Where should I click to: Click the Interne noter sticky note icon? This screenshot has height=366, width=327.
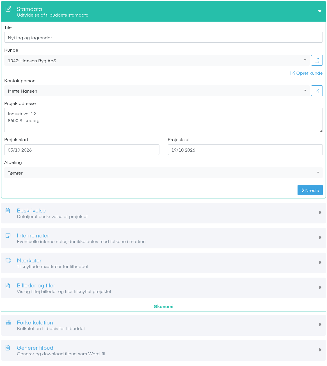pyautogui.click(x=8, y=235)
